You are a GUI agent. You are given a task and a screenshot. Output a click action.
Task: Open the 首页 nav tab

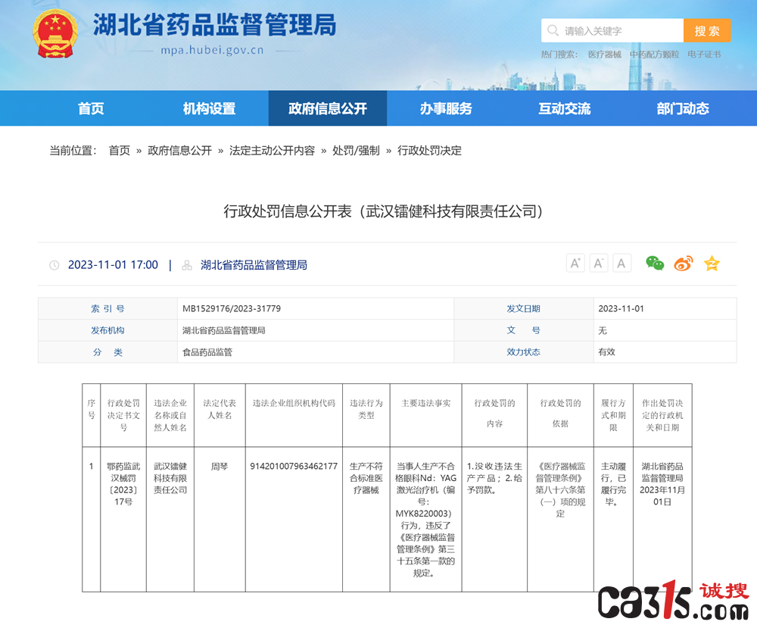[x=91, y=108]
